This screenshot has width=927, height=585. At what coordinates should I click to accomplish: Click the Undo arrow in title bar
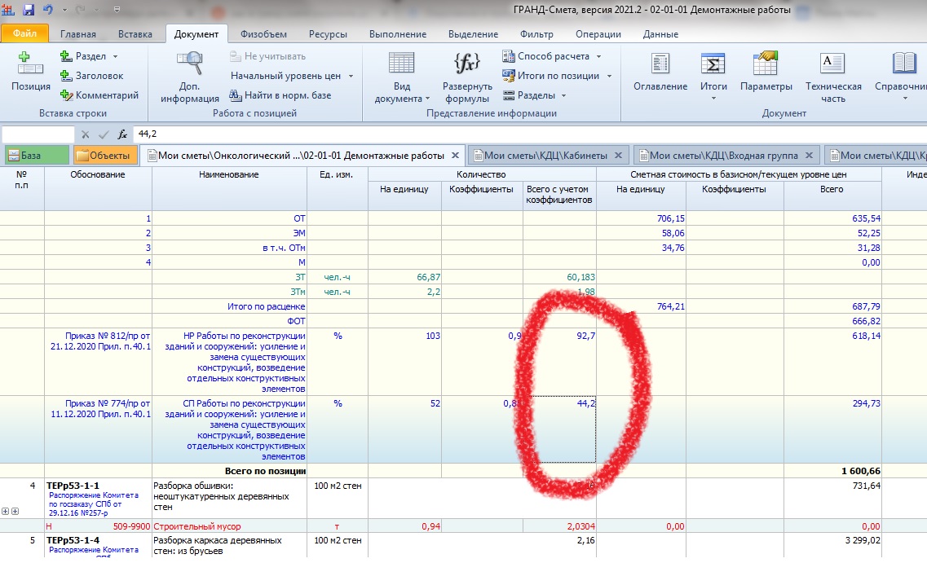pos(48,10)
